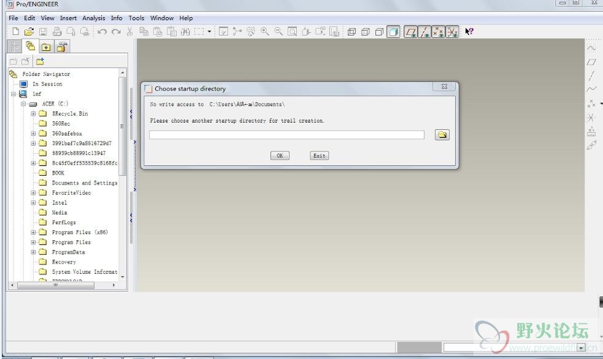Click the Redo arrow icon

[116, 31]
